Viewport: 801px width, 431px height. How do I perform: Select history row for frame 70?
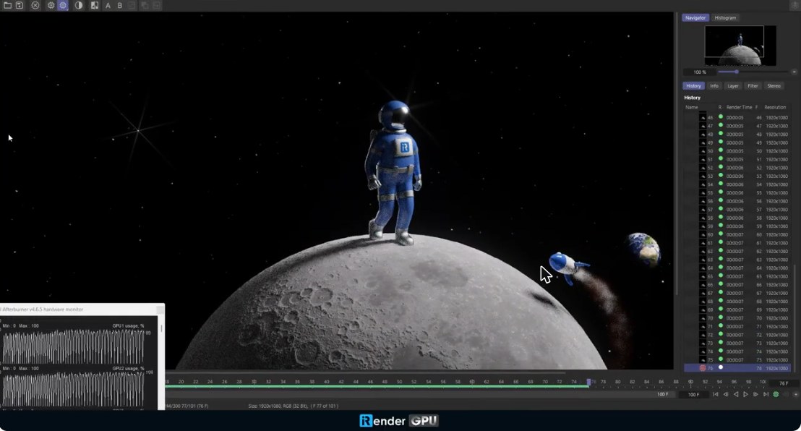[x=737, y=318]
